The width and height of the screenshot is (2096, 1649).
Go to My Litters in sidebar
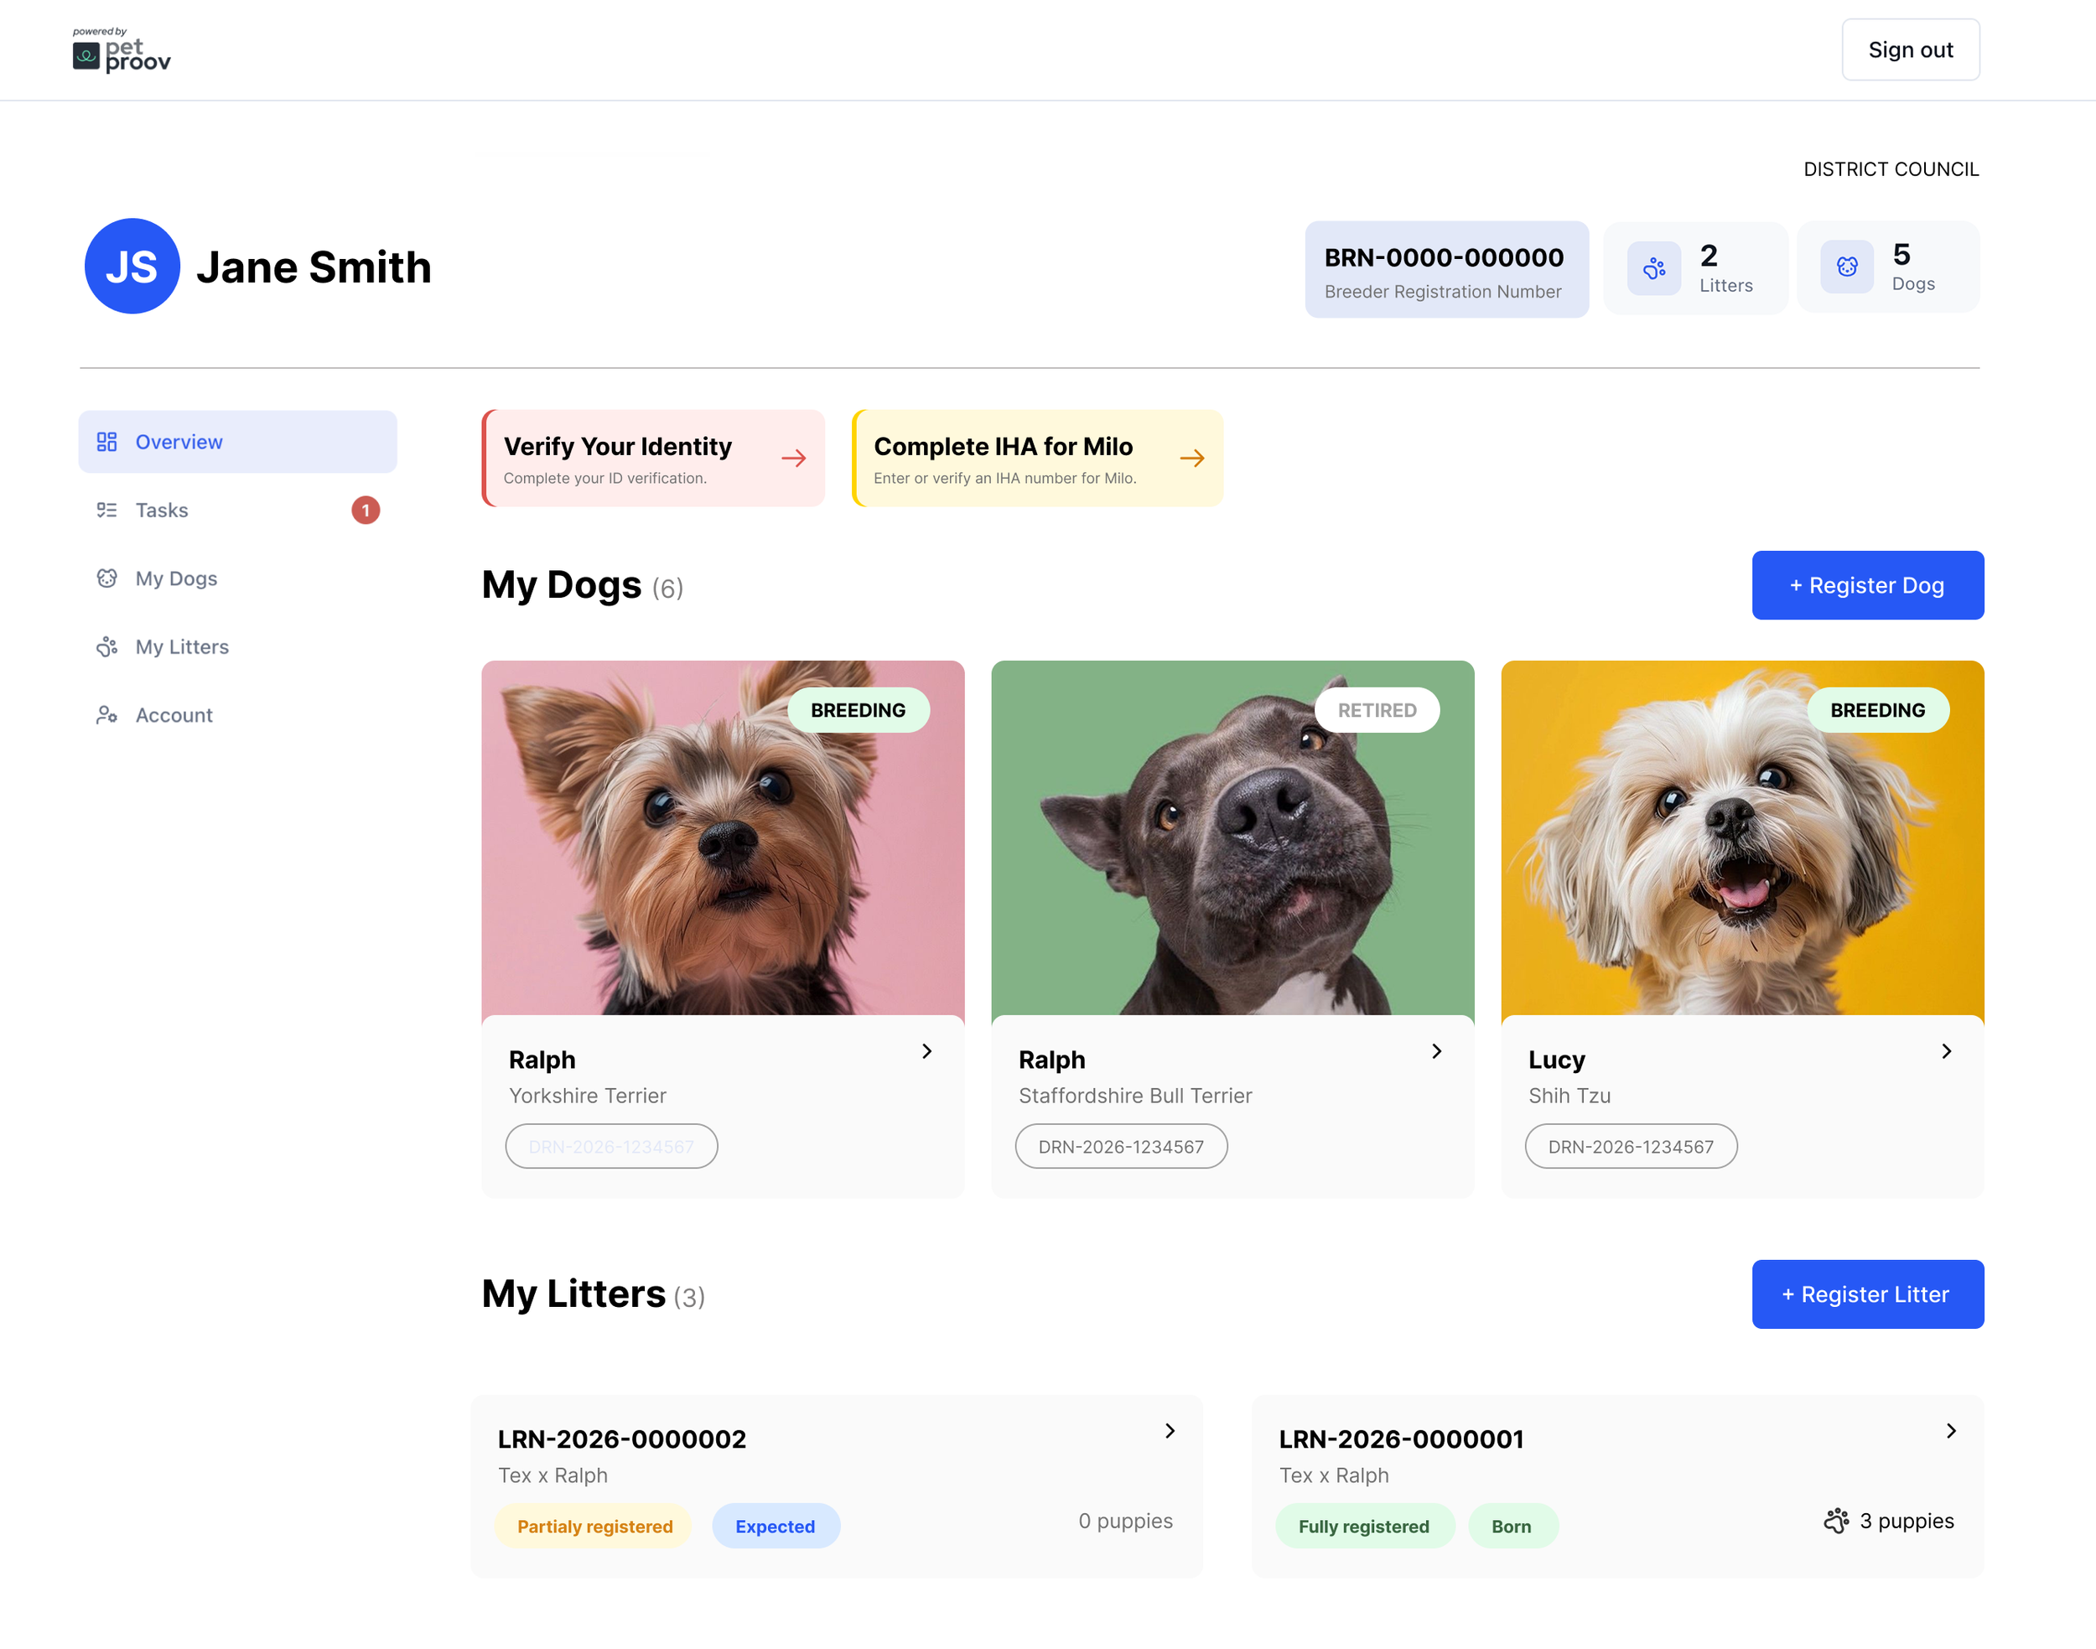pos(181,647)
